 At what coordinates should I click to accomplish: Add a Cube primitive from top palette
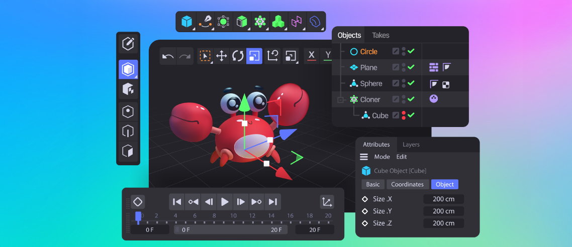point(187,22)
